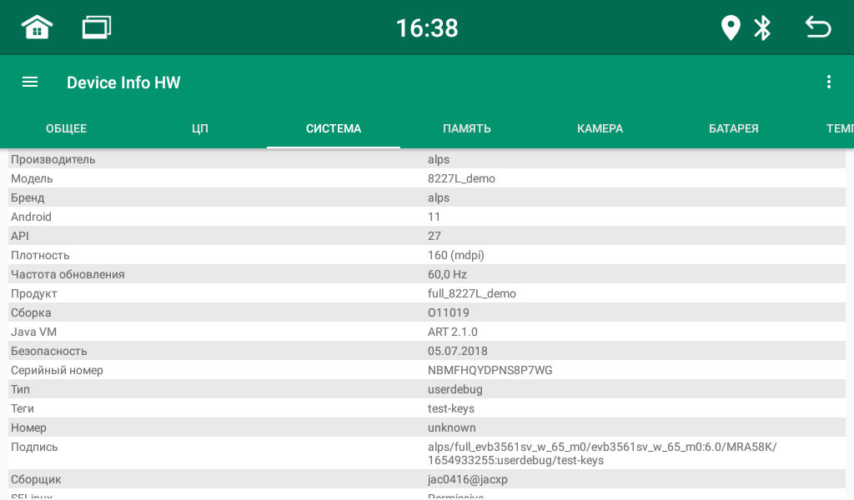Tap the Bluetooth status icon

point(762,27)
